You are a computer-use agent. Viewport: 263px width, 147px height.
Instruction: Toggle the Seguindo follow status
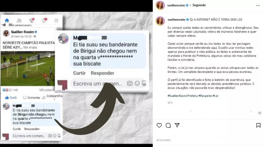[199, 5]
